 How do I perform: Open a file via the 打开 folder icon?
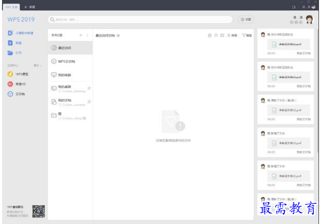click(10, 53)
